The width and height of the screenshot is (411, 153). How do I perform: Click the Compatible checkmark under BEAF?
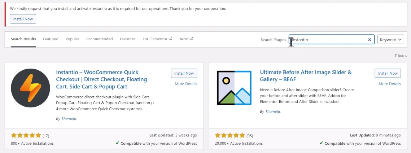[x=321, y=143]
